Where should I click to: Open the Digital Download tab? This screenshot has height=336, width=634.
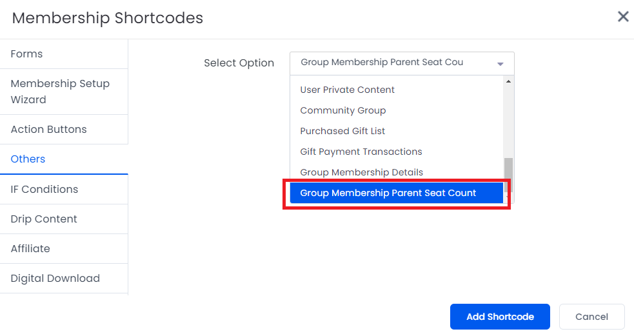[x=55, y=279]
